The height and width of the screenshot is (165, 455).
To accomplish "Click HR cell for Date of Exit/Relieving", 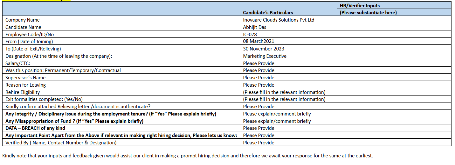I will (394, 49).
